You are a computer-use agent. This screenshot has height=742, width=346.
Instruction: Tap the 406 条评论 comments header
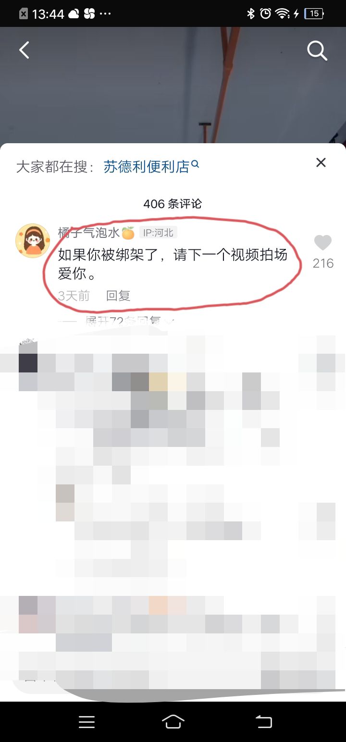pos(173,204)
